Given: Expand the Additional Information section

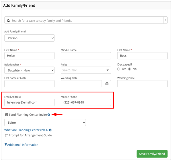Looking at the screenshot, I should tap(21, 145).
